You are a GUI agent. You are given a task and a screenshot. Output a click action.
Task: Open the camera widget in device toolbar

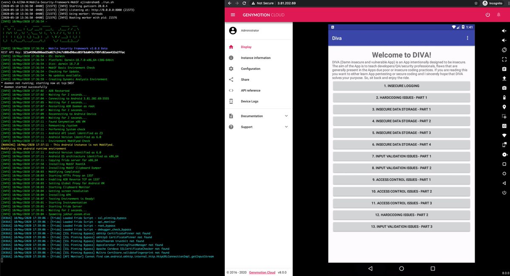point(504,88)
